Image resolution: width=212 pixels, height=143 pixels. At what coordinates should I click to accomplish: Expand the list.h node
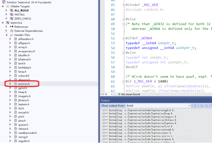click(x=10, y=108)
